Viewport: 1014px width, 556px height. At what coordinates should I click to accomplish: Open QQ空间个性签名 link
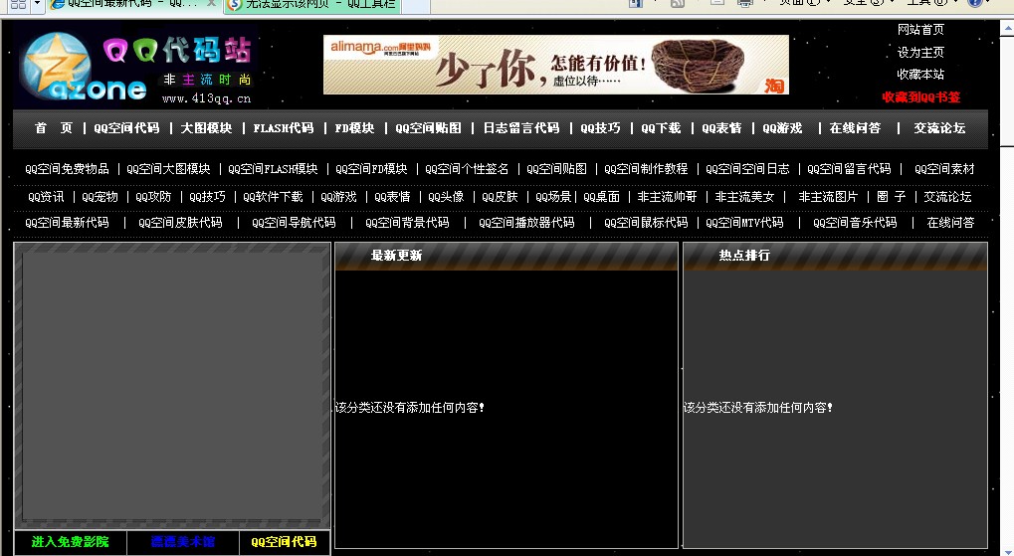[467, 169]
